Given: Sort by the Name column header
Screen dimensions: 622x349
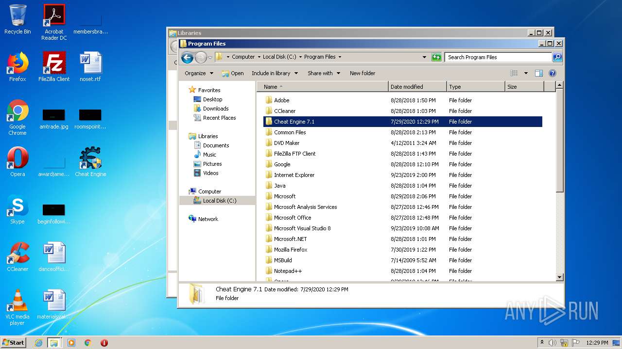Looking at the screenshot, I should pyautogui.click(x=323, y=87).
